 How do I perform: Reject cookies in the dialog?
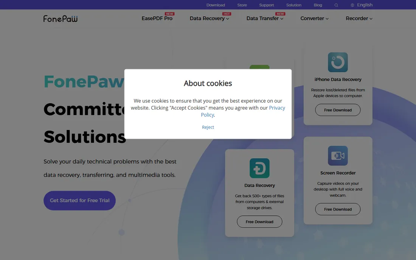point(208,127)
